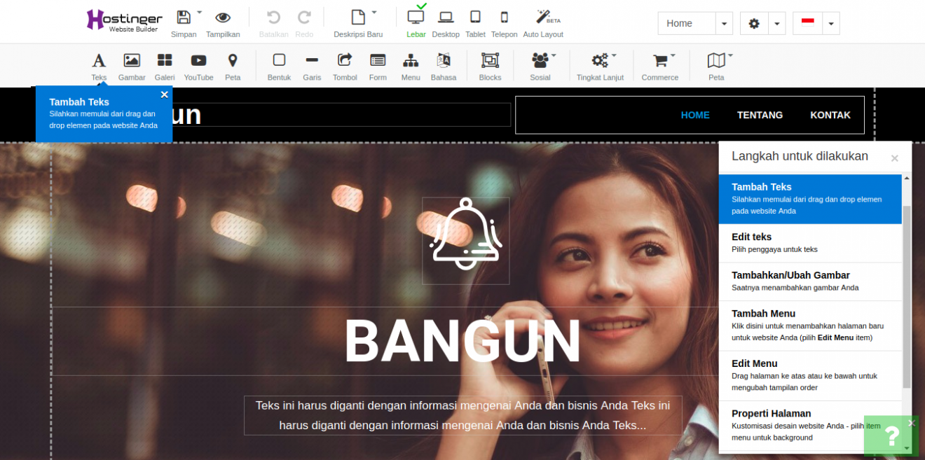Close the Langkah untuk dilakukan panel
925x460 pixels.
(x=894, y=158)
